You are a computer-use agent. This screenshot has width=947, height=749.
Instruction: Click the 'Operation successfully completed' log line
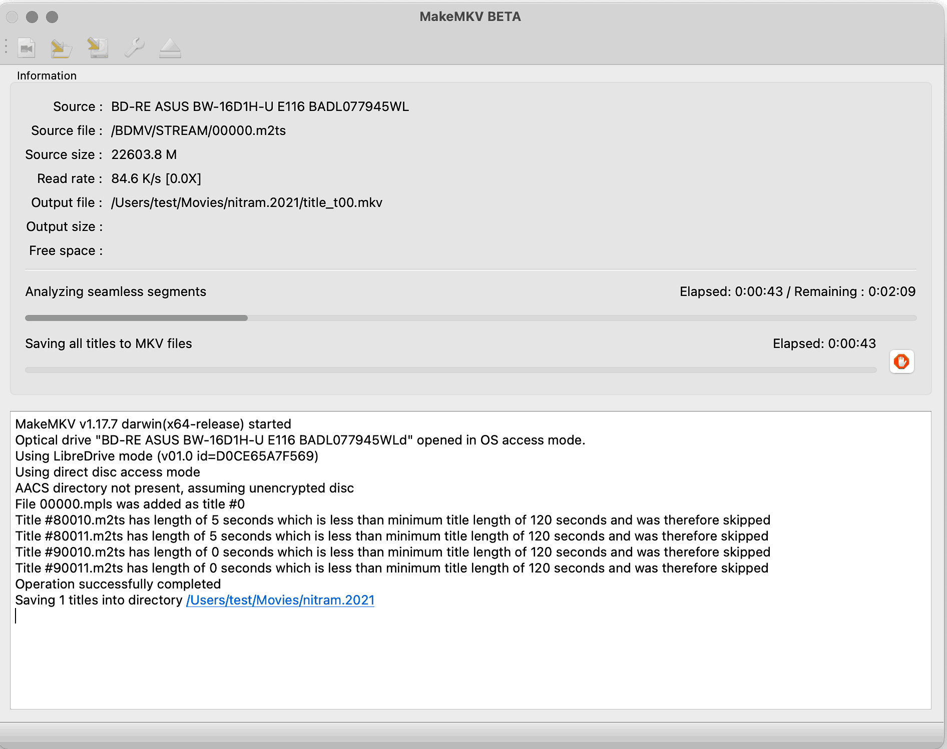tap(118, 584)
